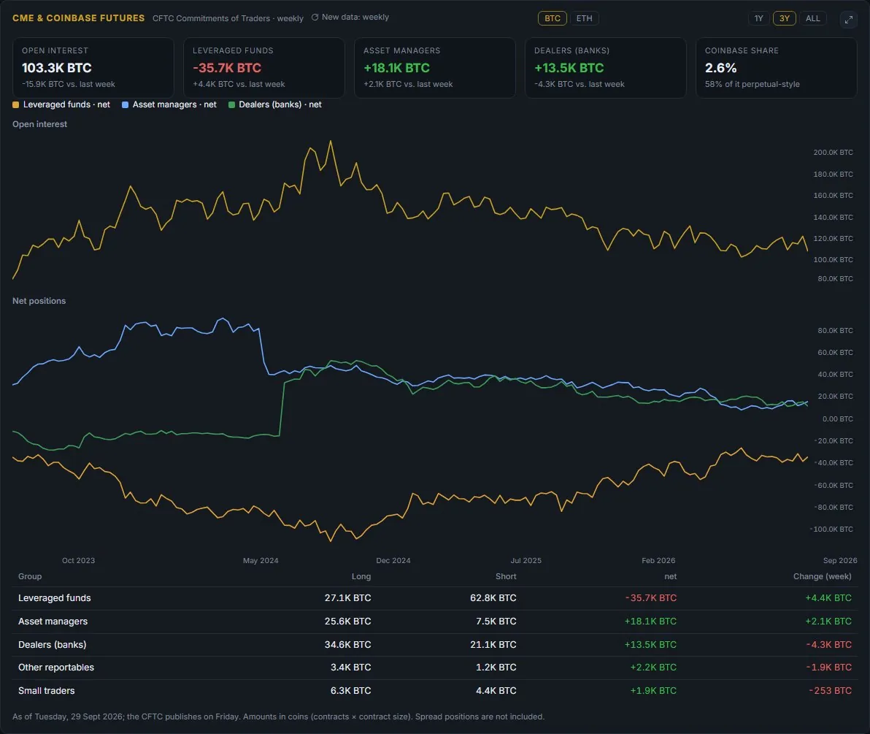Click the Oct 2023 date axis label
This screenshot has width=870, height=734.
click(78, 561)
